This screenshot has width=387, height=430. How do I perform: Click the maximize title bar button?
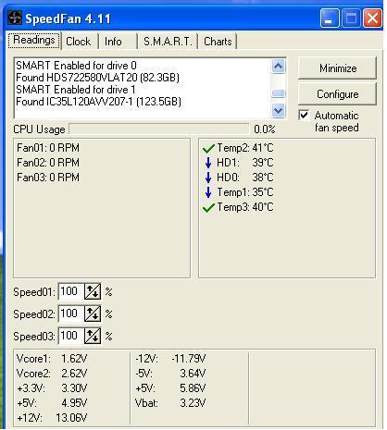pyautogui.click(x=351, y=18)
